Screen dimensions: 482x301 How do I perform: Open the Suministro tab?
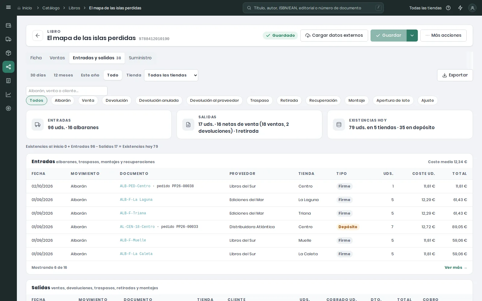pos(140,58)
